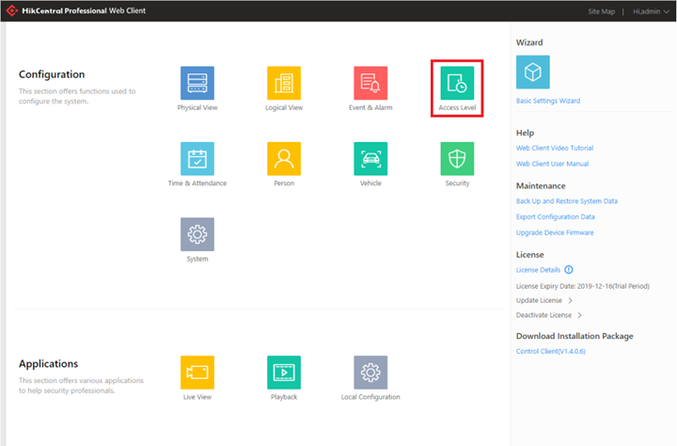Open the Local Configuration gear icon

pyautogui.click(x=370, y=373)
